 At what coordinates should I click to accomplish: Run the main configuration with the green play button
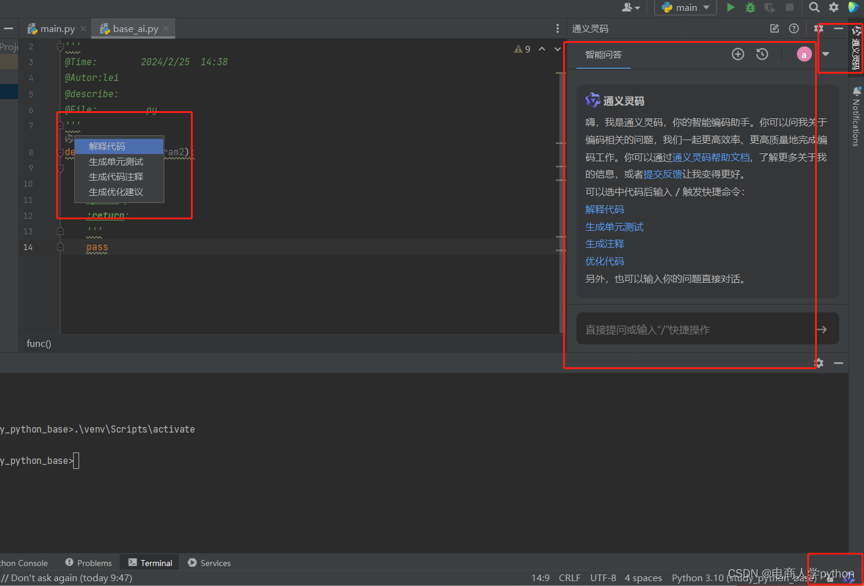(730, 7)
